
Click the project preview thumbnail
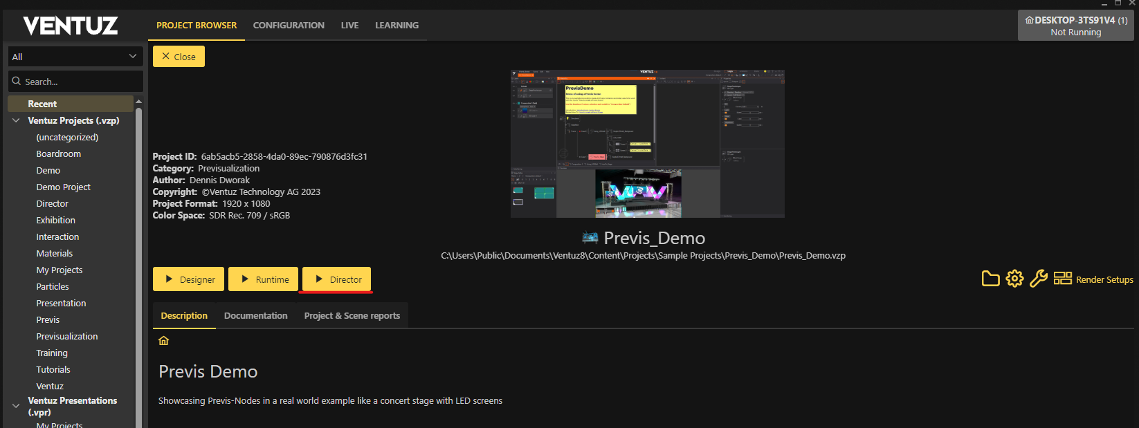point(647,144)
